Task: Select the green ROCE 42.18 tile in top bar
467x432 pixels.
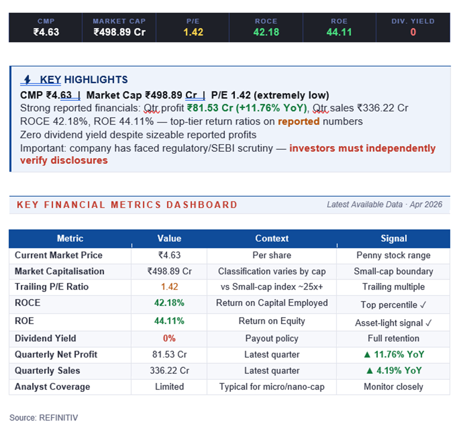Action: coord(266,27)
